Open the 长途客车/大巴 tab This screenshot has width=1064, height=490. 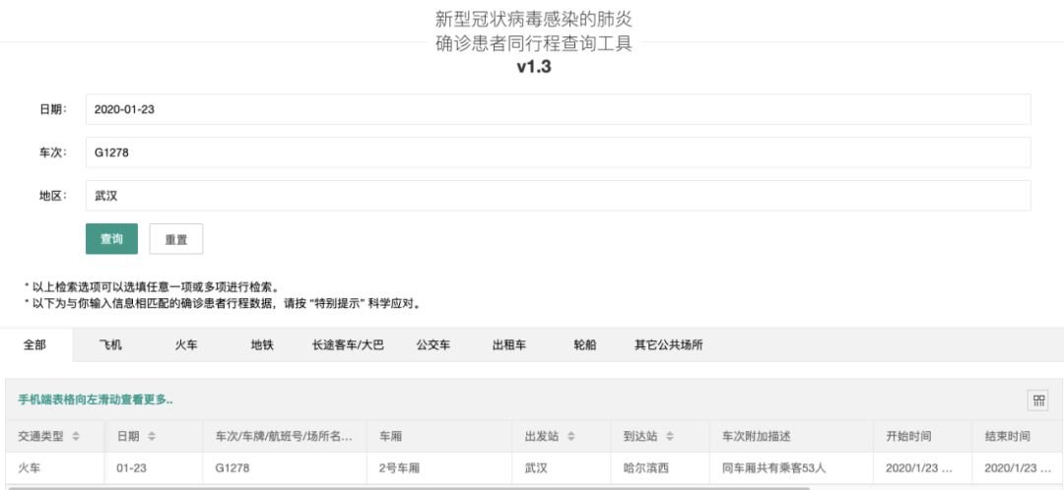pyautogui.click(x=348, y=345)
